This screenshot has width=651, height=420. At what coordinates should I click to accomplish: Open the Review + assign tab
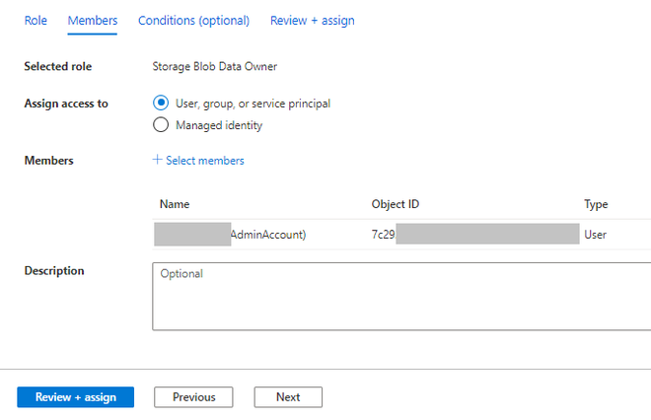312,21
